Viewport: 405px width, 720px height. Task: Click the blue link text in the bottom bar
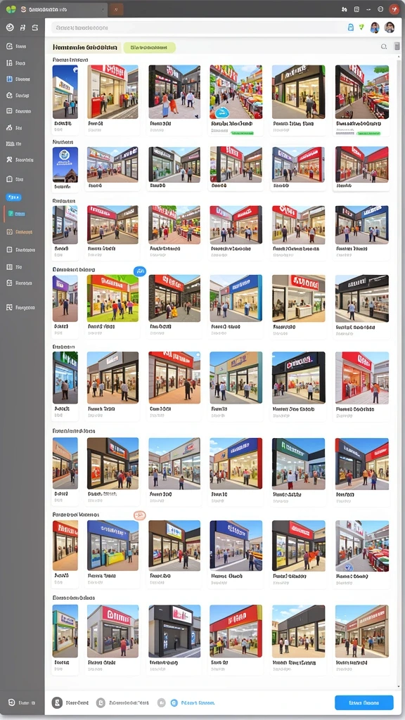coord(198,702)
